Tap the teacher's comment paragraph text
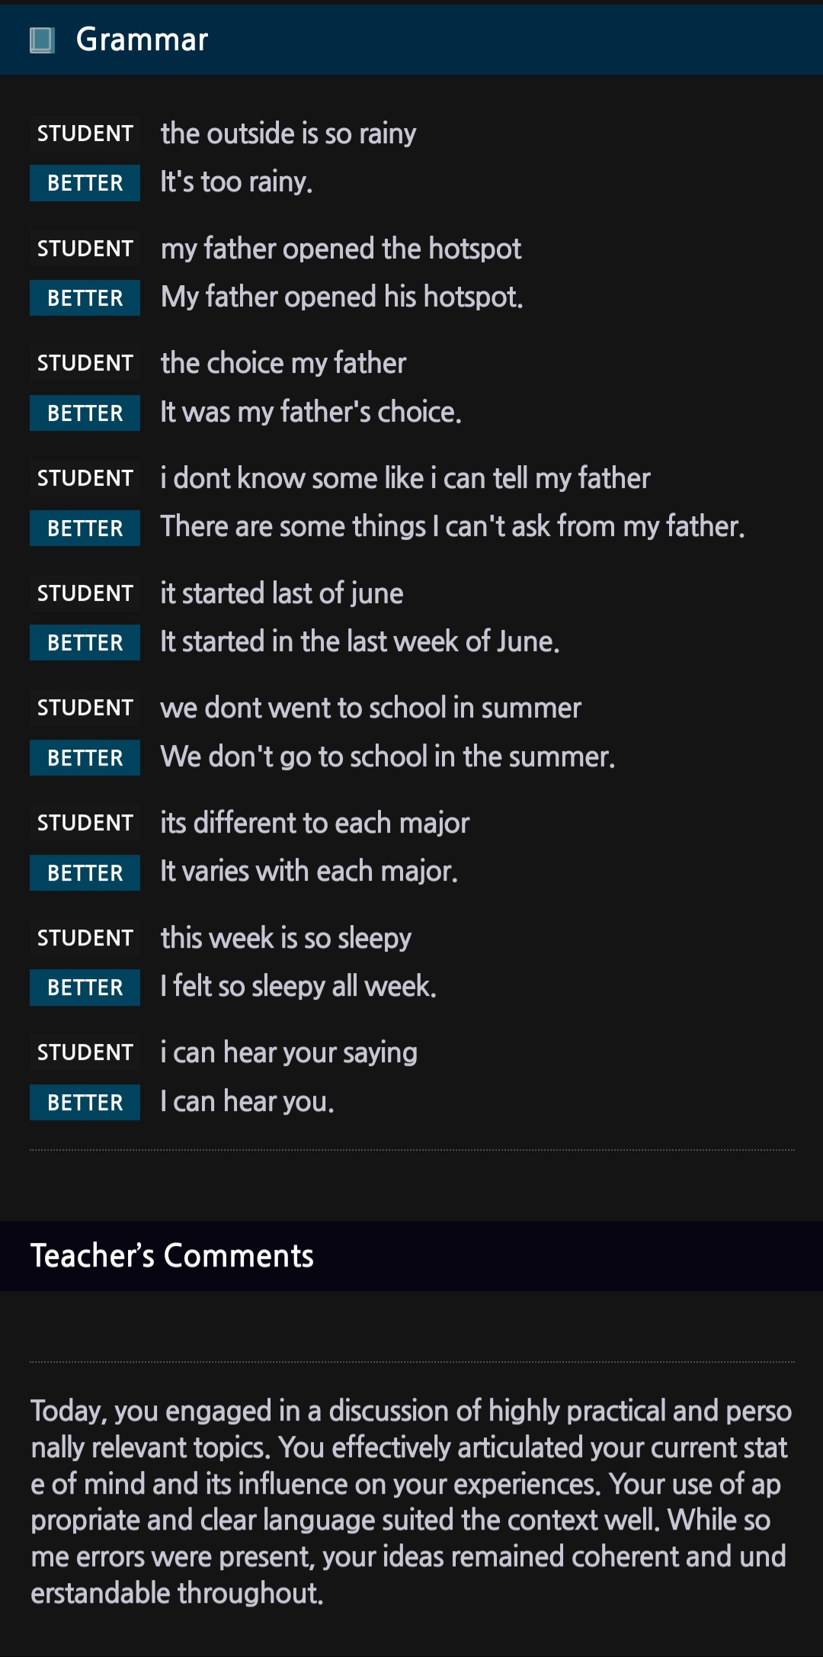Viewport: 823px width, 1657px height. [411, 1501]
